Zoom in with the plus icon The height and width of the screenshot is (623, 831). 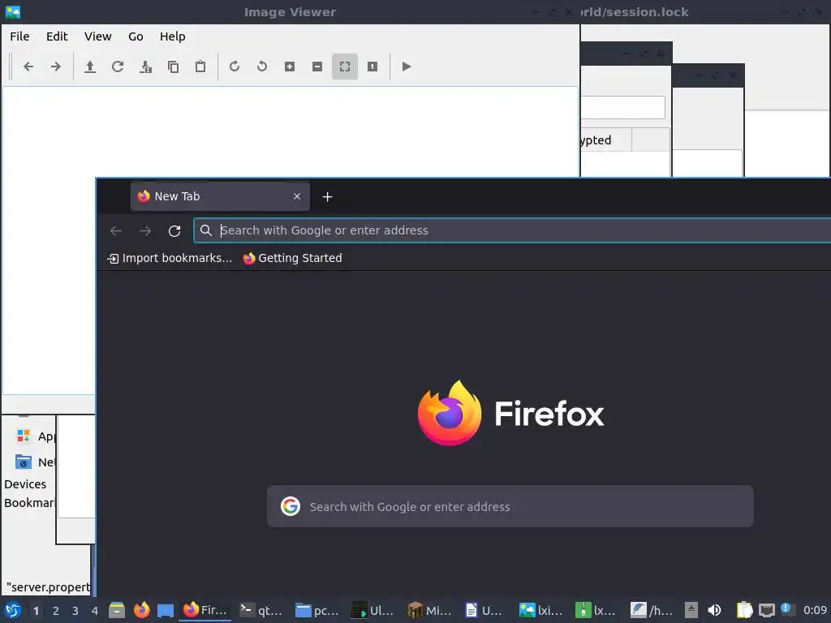(290, 67)
